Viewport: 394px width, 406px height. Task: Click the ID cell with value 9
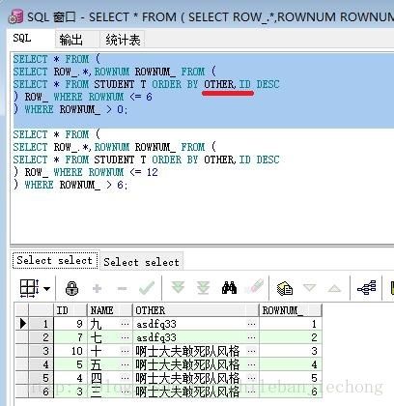click(70, 324)
